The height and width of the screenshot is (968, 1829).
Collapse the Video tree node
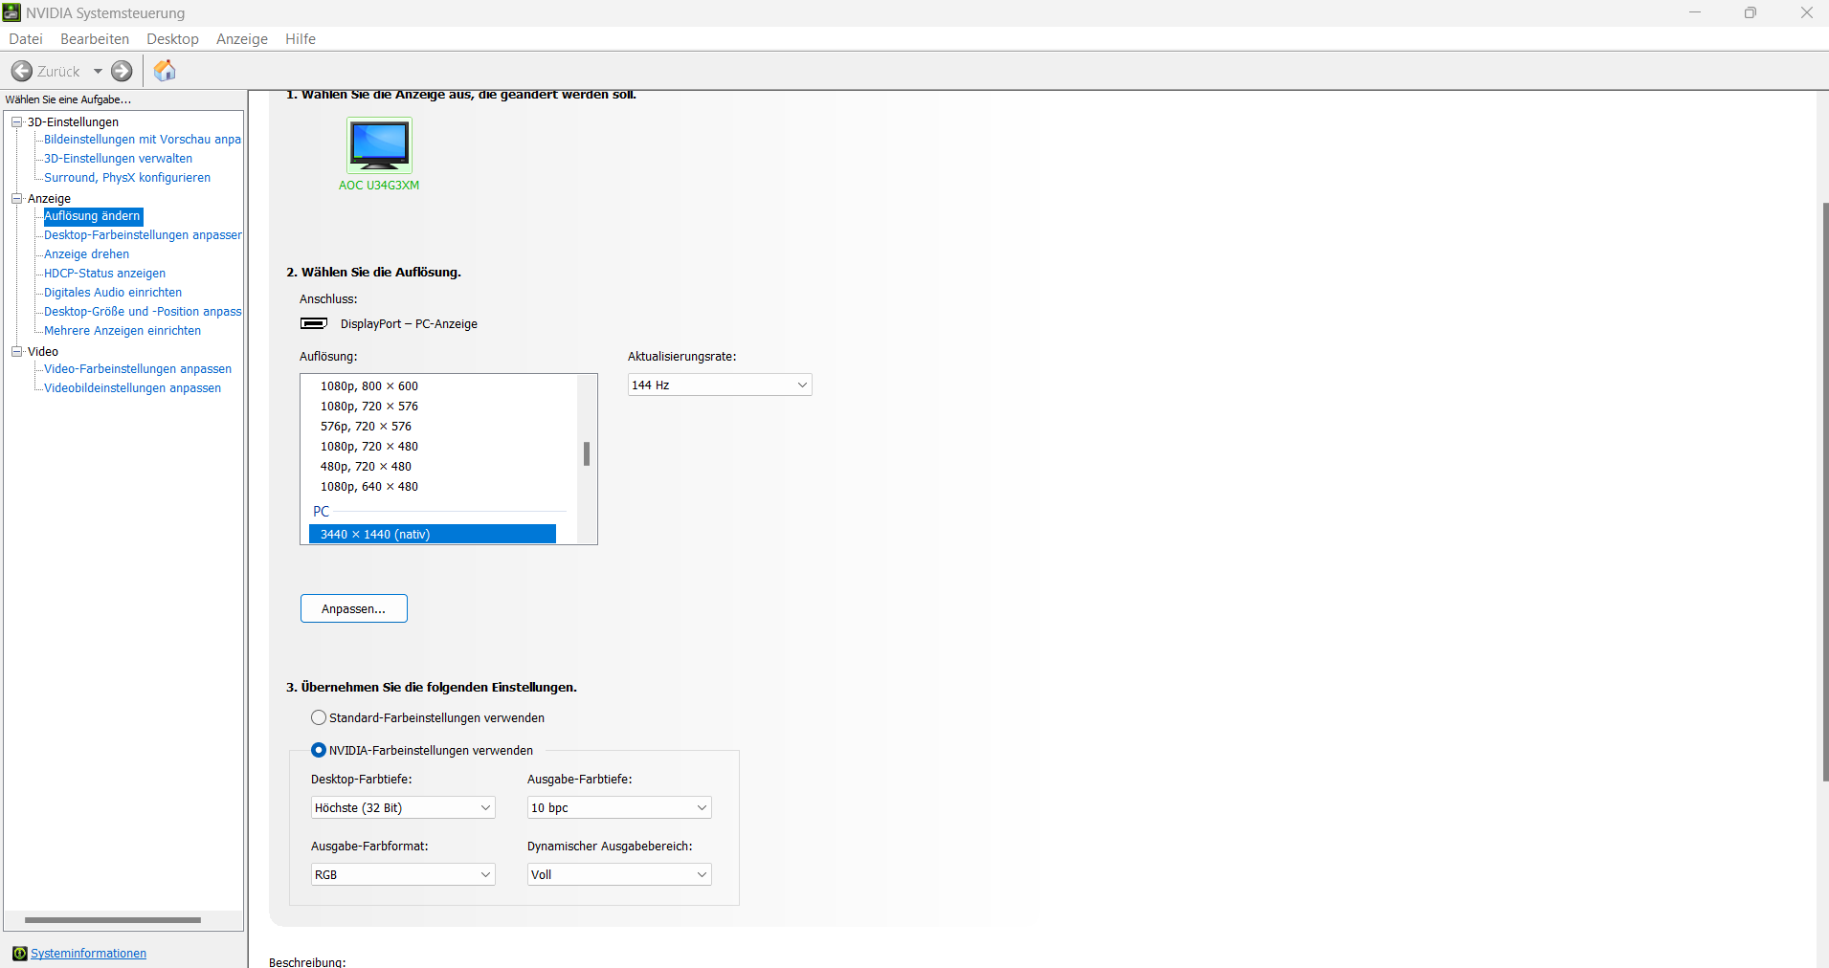tap(16, 351)
